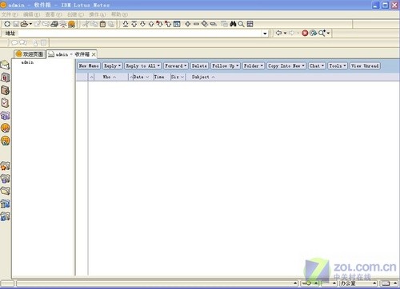Click the save diskette toolbar icon

pyautogui.click(x=16, y=24)
